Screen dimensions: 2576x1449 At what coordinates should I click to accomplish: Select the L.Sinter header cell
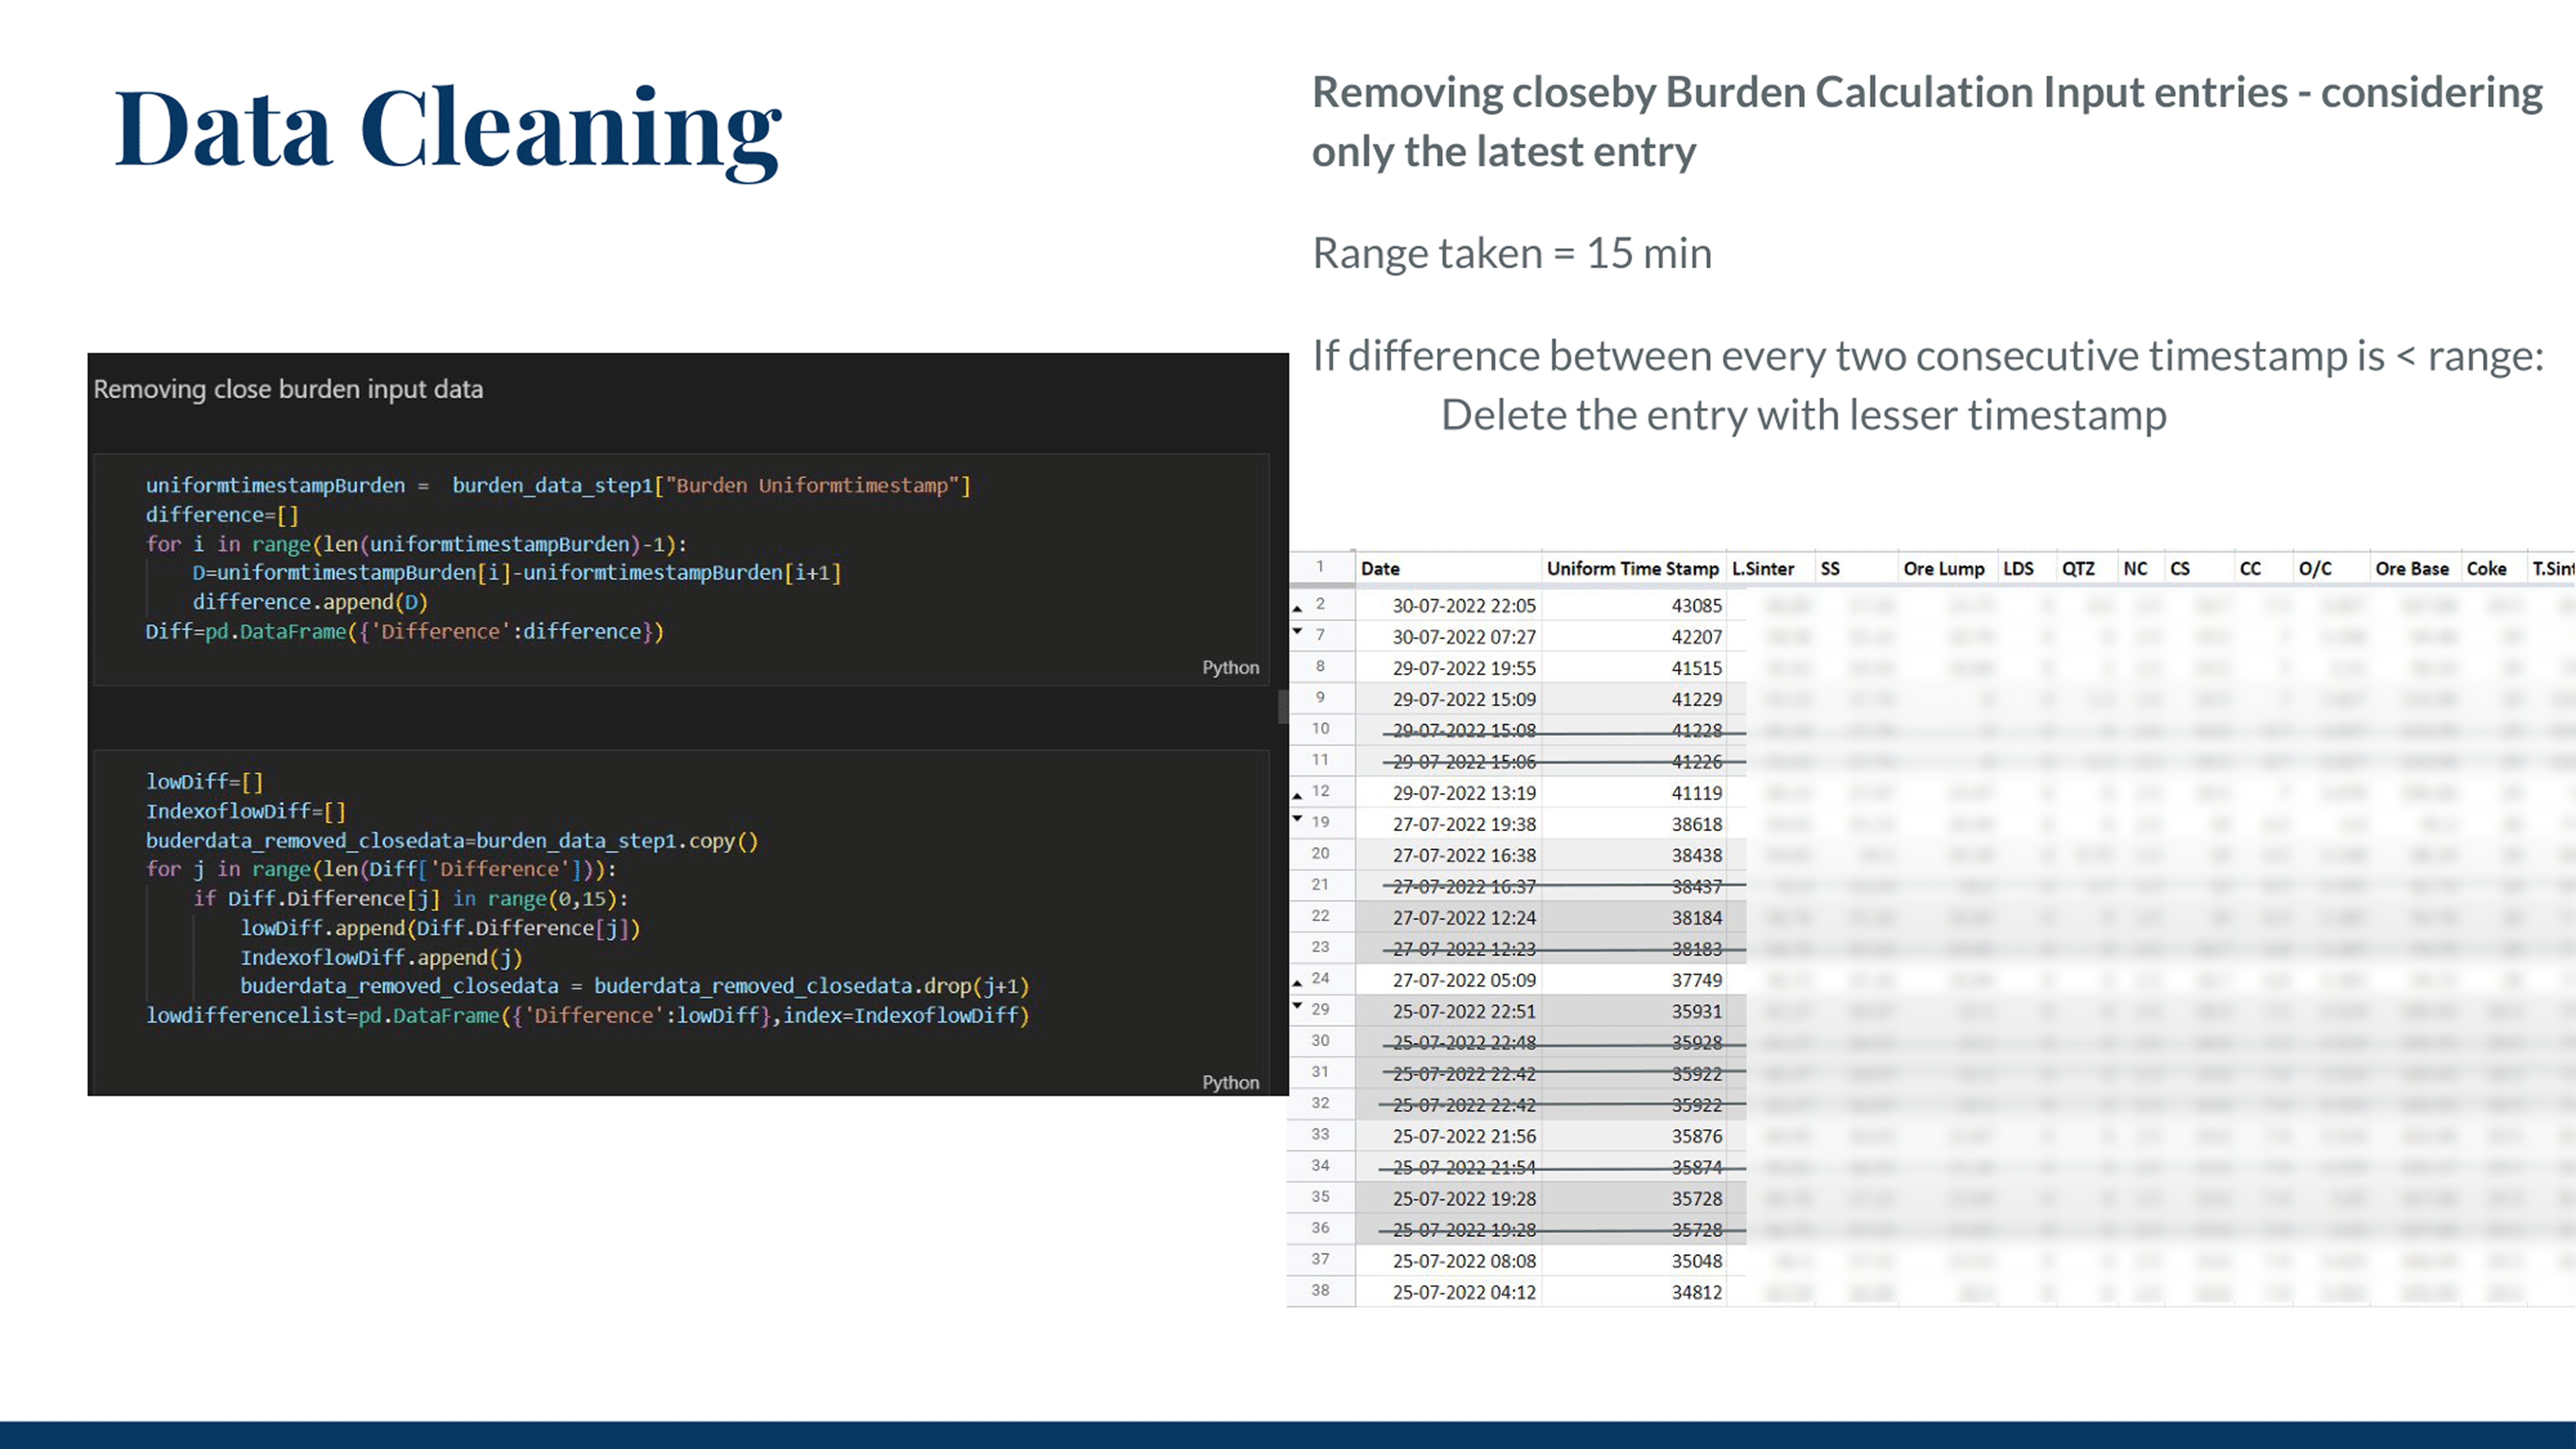[1771, 568]
